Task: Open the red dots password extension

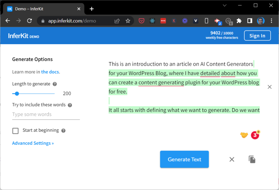Action: (163, 21)
